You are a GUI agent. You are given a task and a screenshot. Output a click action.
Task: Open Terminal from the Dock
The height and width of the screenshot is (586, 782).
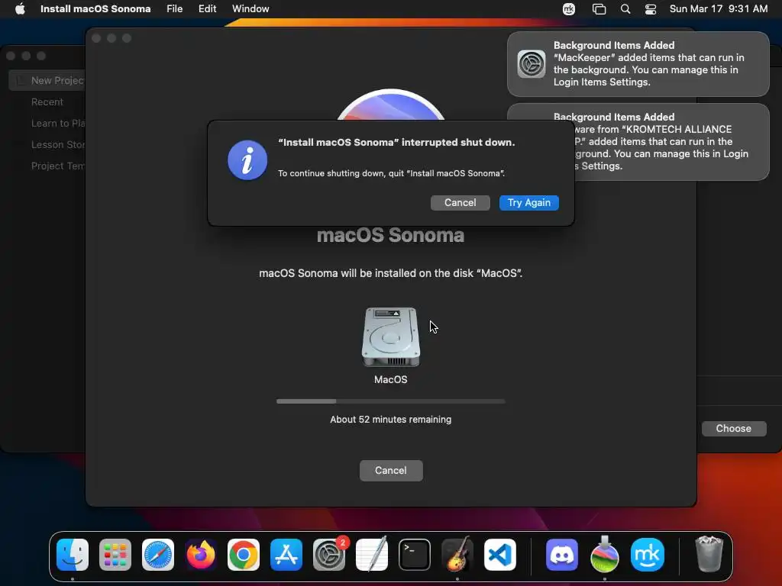pyautogui.click(x=415, y=555)
